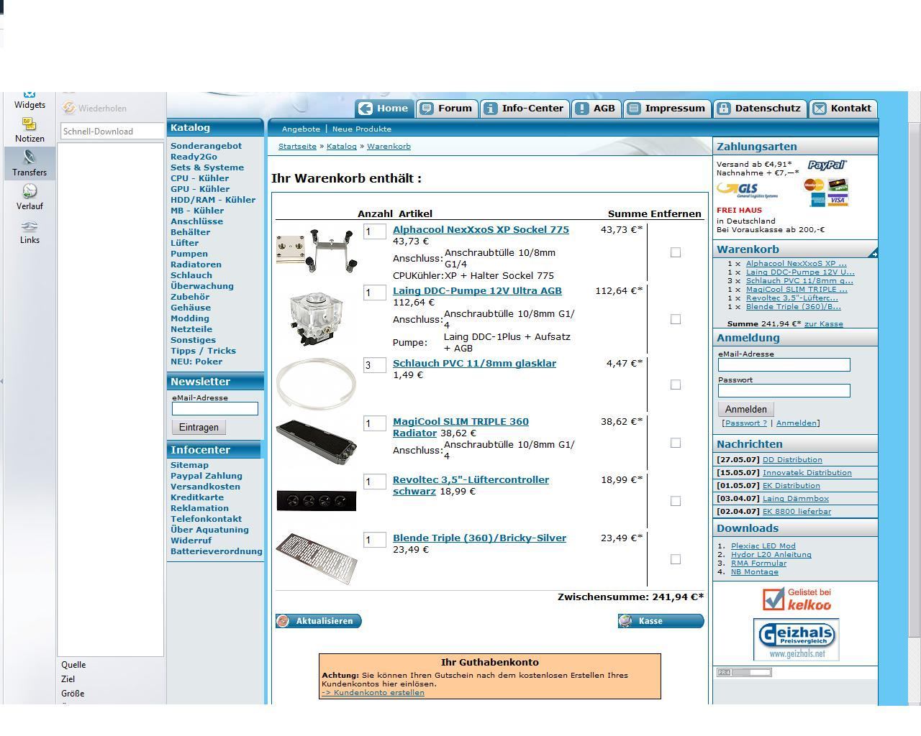Viewport: 921px width, 736px height.
Task: Click the Startseite breadcrumb link
Action: tap(297, 146)
